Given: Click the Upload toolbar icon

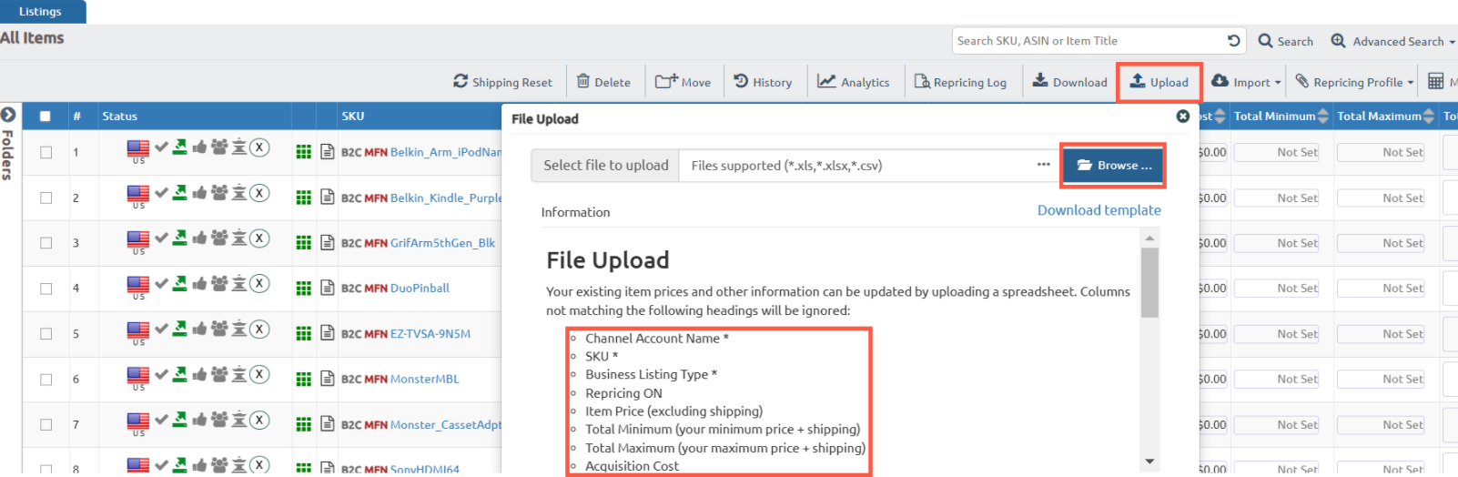Looking at the screenshot, I should pos(1138,82).
